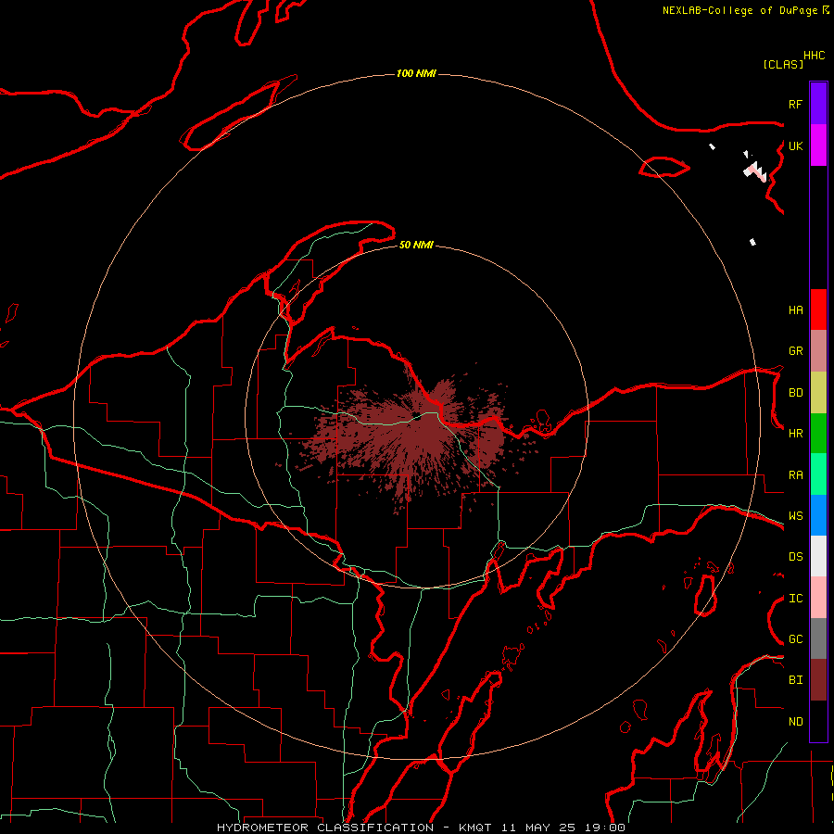Click the HYDROMETEOR CLASSIFICATION title text
Viewport: 834px width, 834px height.
click(325, 828)
